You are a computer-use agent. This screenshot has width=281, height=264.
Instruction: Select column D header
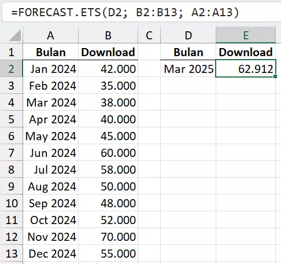[x=188, y=35]
